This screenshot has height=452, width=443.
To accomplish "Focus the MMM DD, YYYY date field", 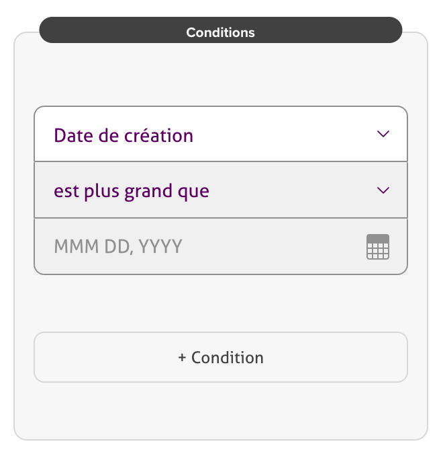I will pos(201,247).
